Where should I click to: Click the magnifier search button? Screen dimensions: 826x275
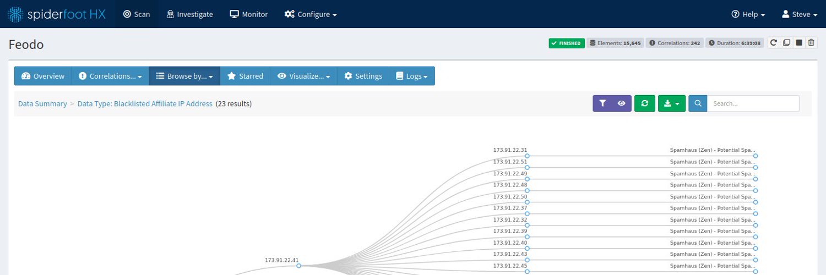[x=698, y=103]
